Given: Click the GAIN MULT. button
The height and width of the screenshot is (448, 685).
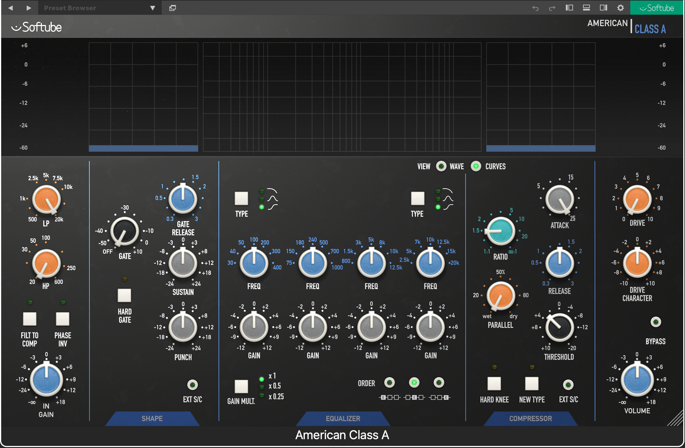Looking at the screenshot, I should click(241, 386).
